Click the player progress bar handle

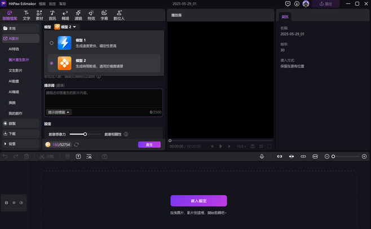click(170, 140)
